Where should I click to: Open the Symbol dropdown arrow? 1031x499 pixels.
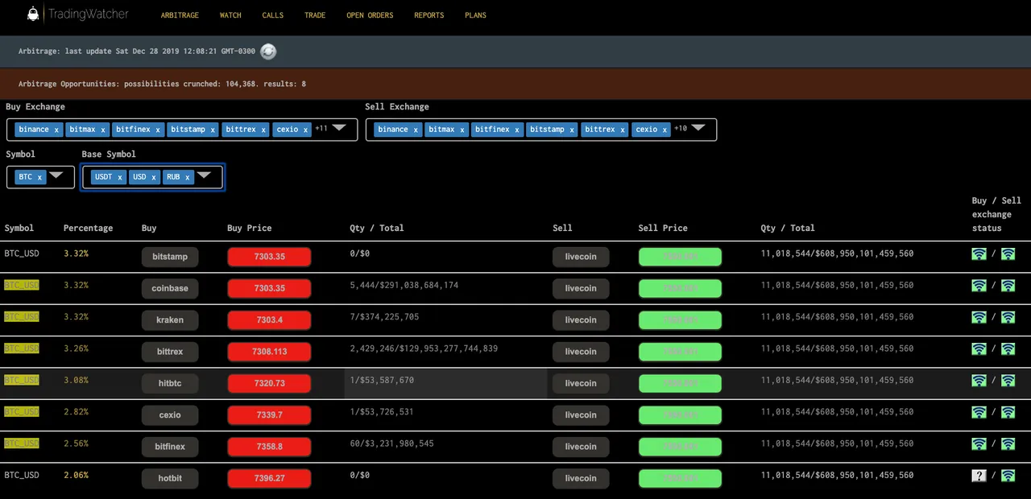(x=56, y=175)
